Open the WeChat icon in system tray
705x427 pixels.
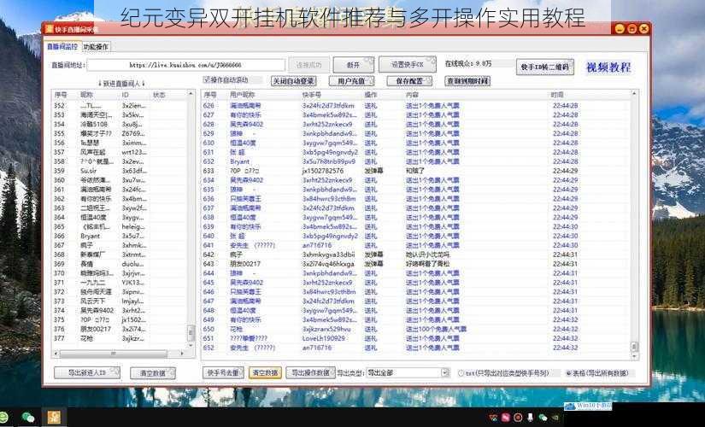tap(543, 418)
